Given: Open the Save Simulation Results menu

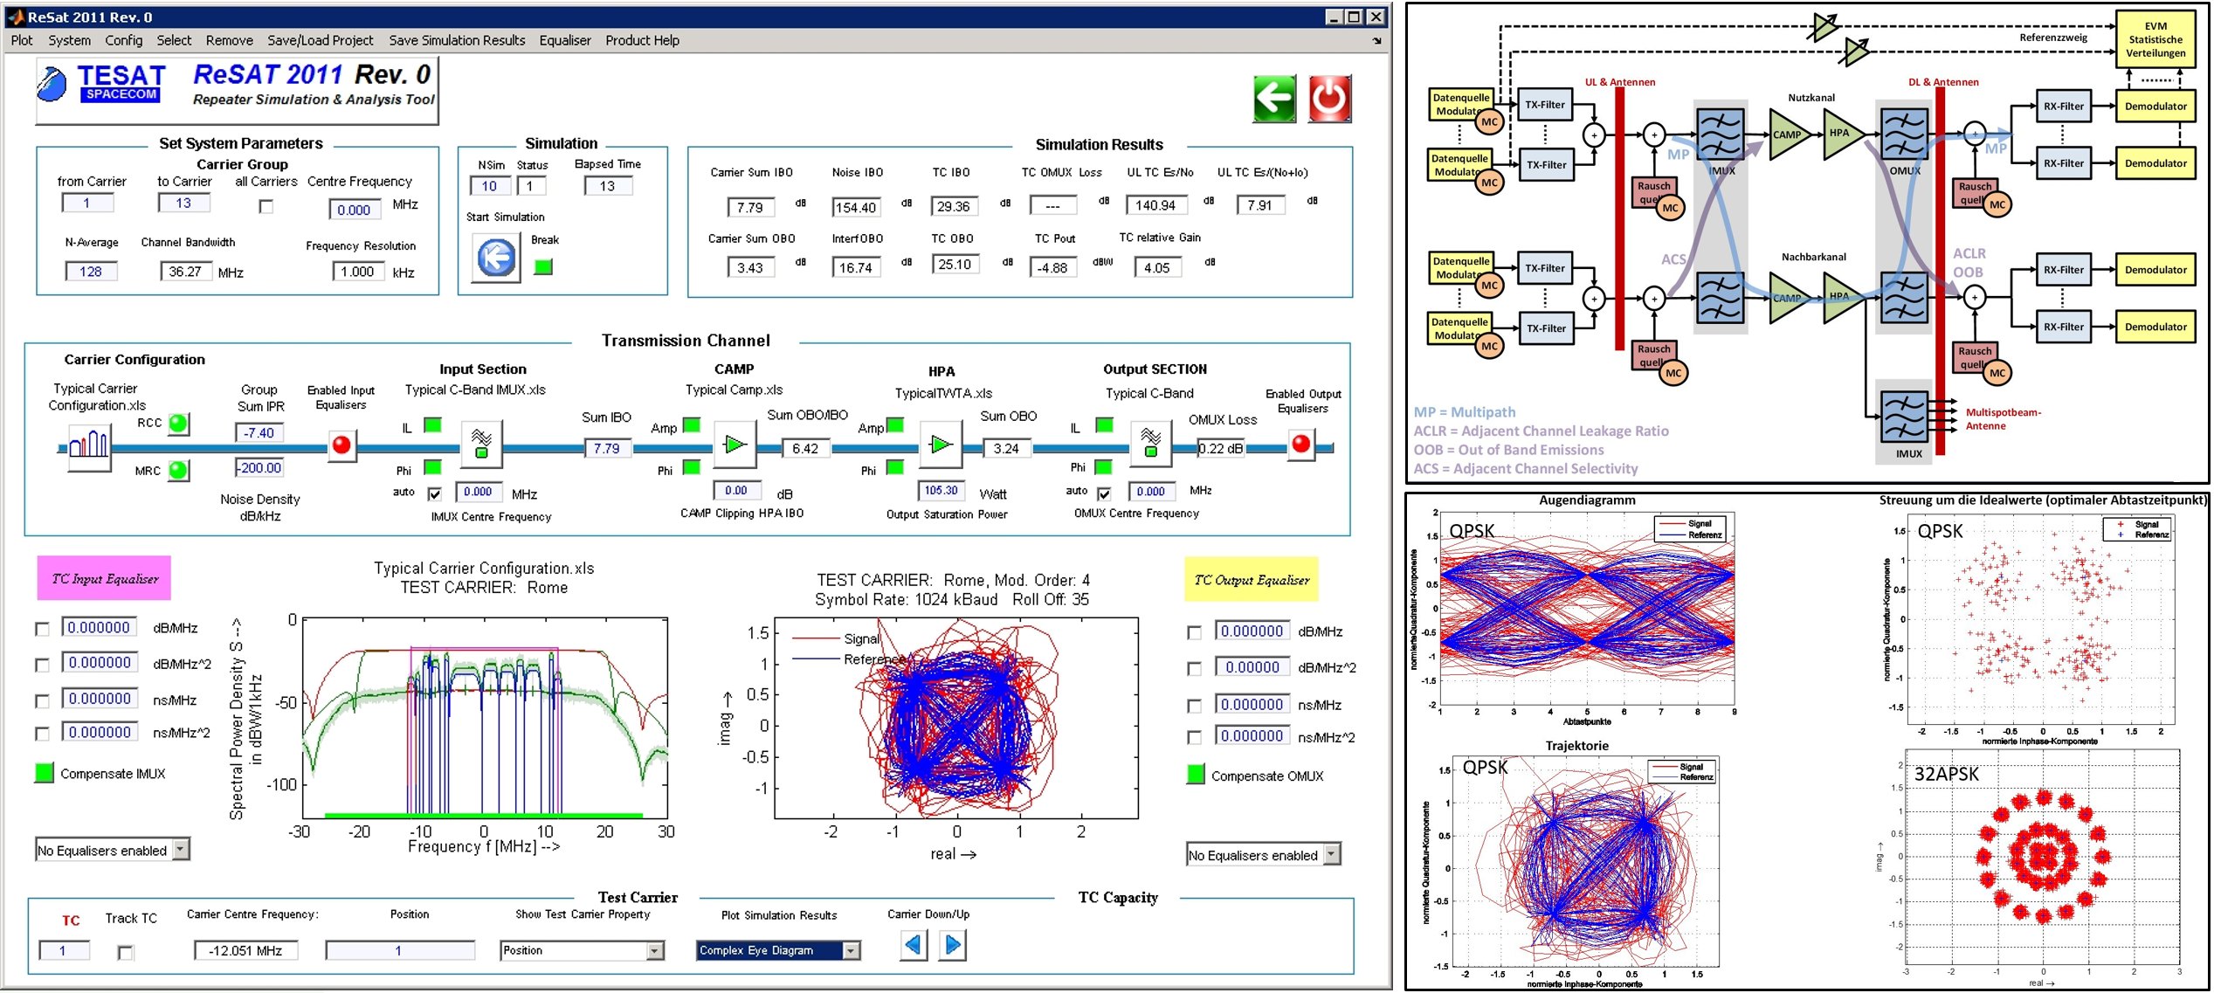Looking at the screenshot, I should 457,40.
